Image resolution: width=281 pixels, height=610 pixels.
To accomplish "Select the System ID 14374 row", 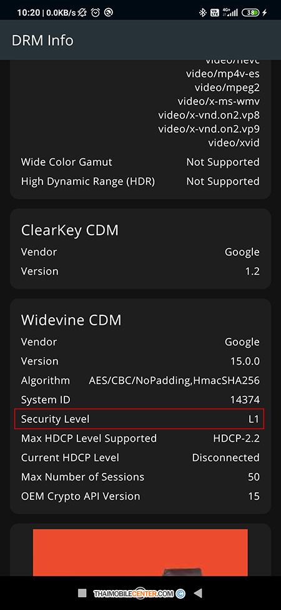I will [x=140, y=400].
